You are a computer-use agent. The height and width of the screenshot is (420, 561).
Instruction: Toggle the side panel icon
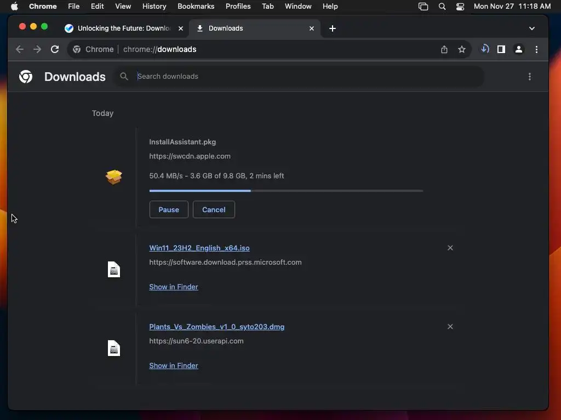coord(501,49)
